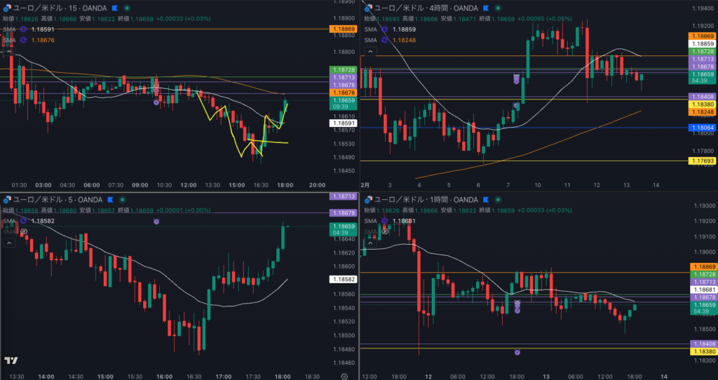718x380 pixels.
Task: Collapse the indicator legend on 15-minute chart
Action: click(x=9, y=51)
